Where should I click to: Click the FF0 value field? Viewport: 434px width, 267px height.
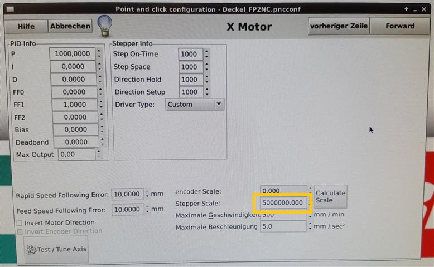74,92
